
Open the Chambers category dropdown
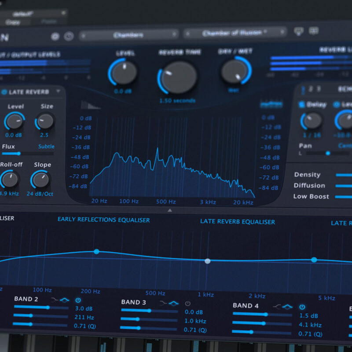click(x=128, y=35)
